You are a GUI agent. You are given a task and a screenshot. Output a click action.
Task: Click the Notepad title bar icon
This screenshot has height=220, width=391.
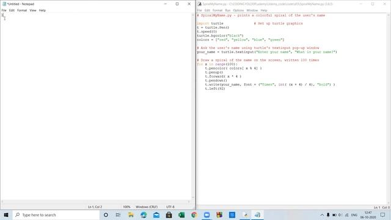point(4,4)
